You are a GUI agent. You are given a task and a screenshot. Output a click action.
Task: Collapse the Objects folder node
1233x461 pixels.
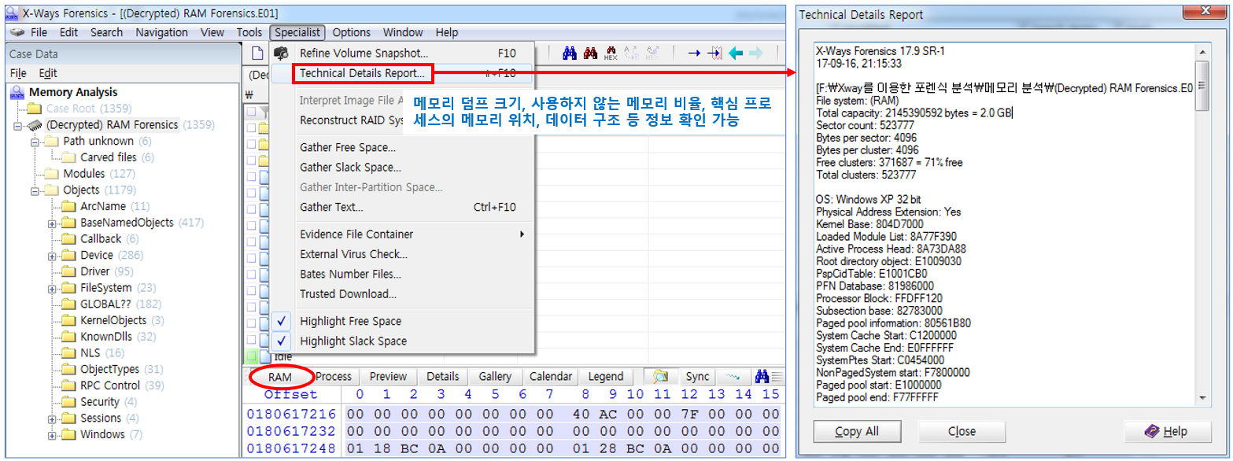35,190
